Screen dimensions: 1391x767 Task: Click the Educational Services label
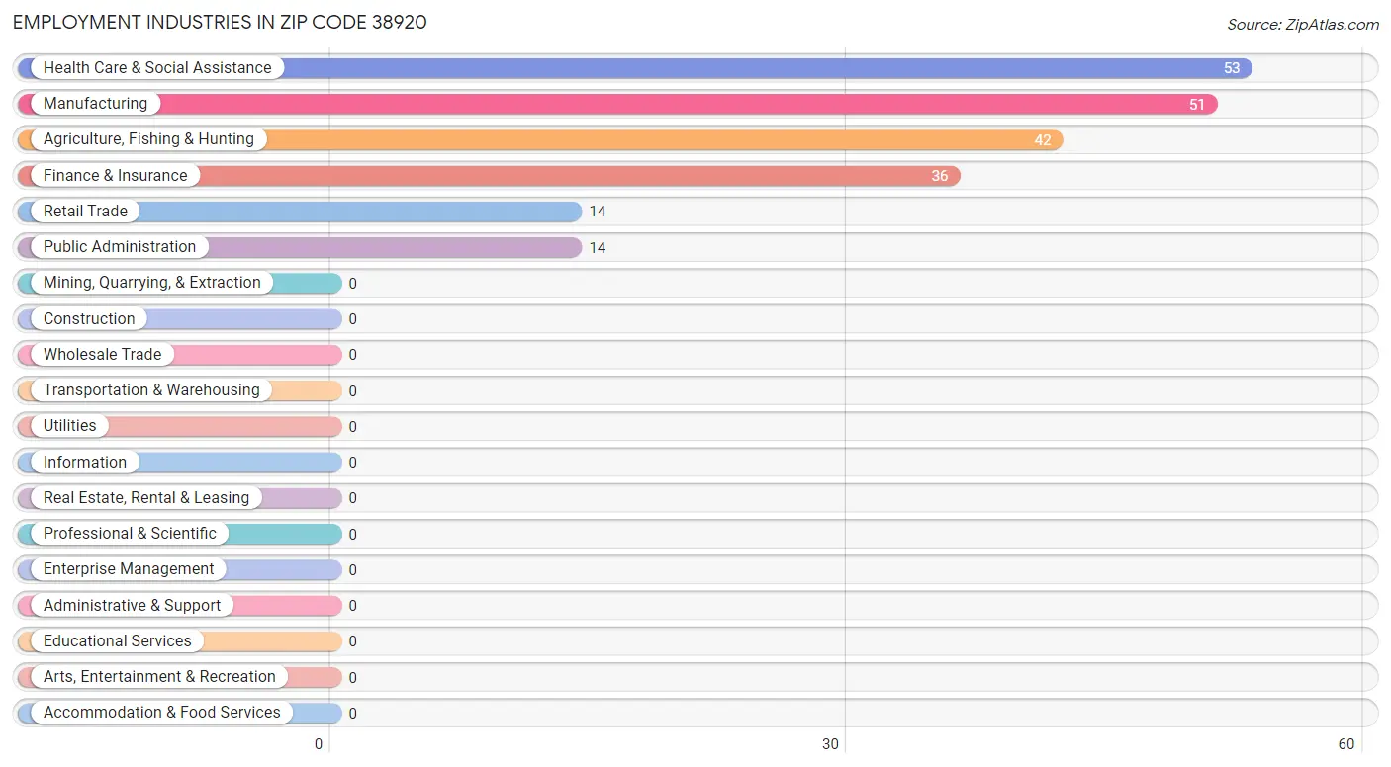click(118, 641)
